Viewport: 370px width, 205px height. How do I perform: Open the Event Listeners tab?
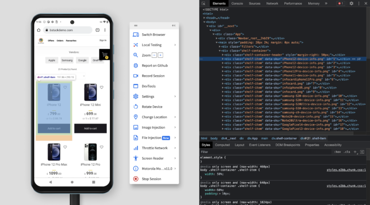point(260,145)
